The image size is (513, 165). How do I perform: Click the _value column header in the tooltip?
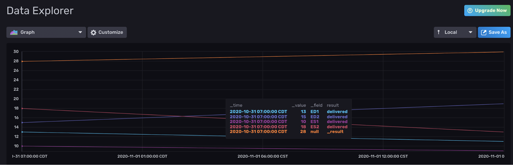[299, 105]
